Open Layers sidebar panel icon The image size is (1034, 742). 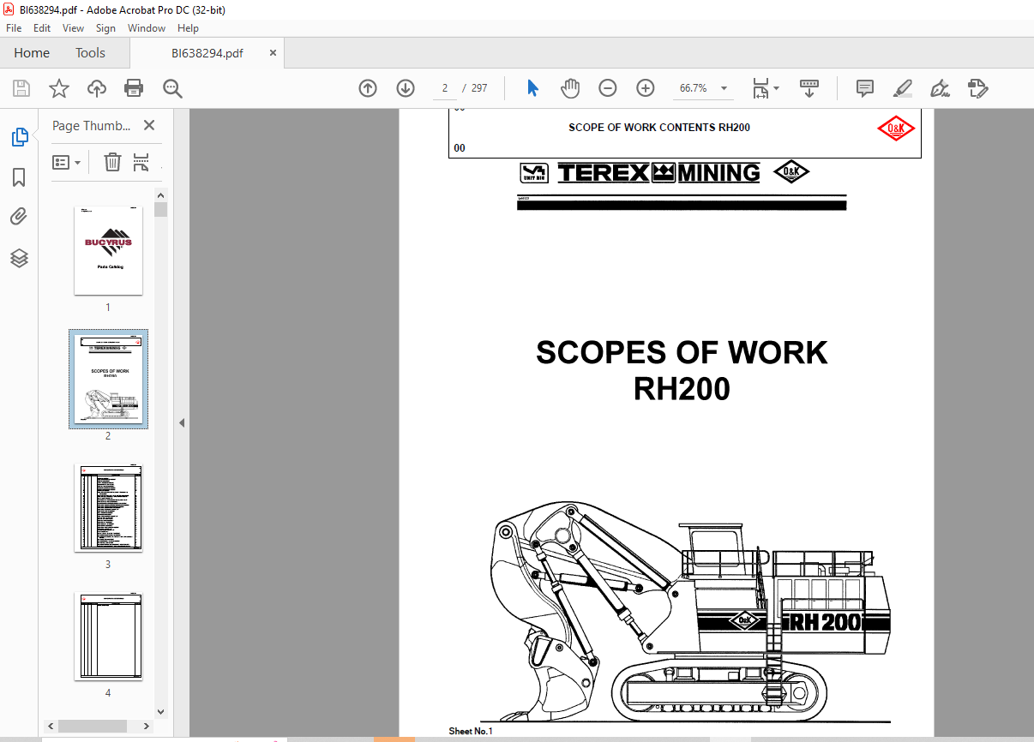19,258
